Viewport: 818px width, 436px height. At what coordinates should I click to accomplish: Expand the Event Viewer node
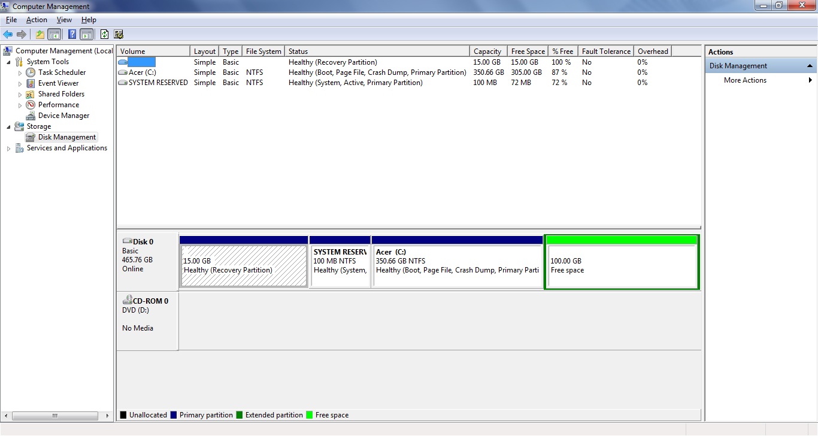click(20, 83)
